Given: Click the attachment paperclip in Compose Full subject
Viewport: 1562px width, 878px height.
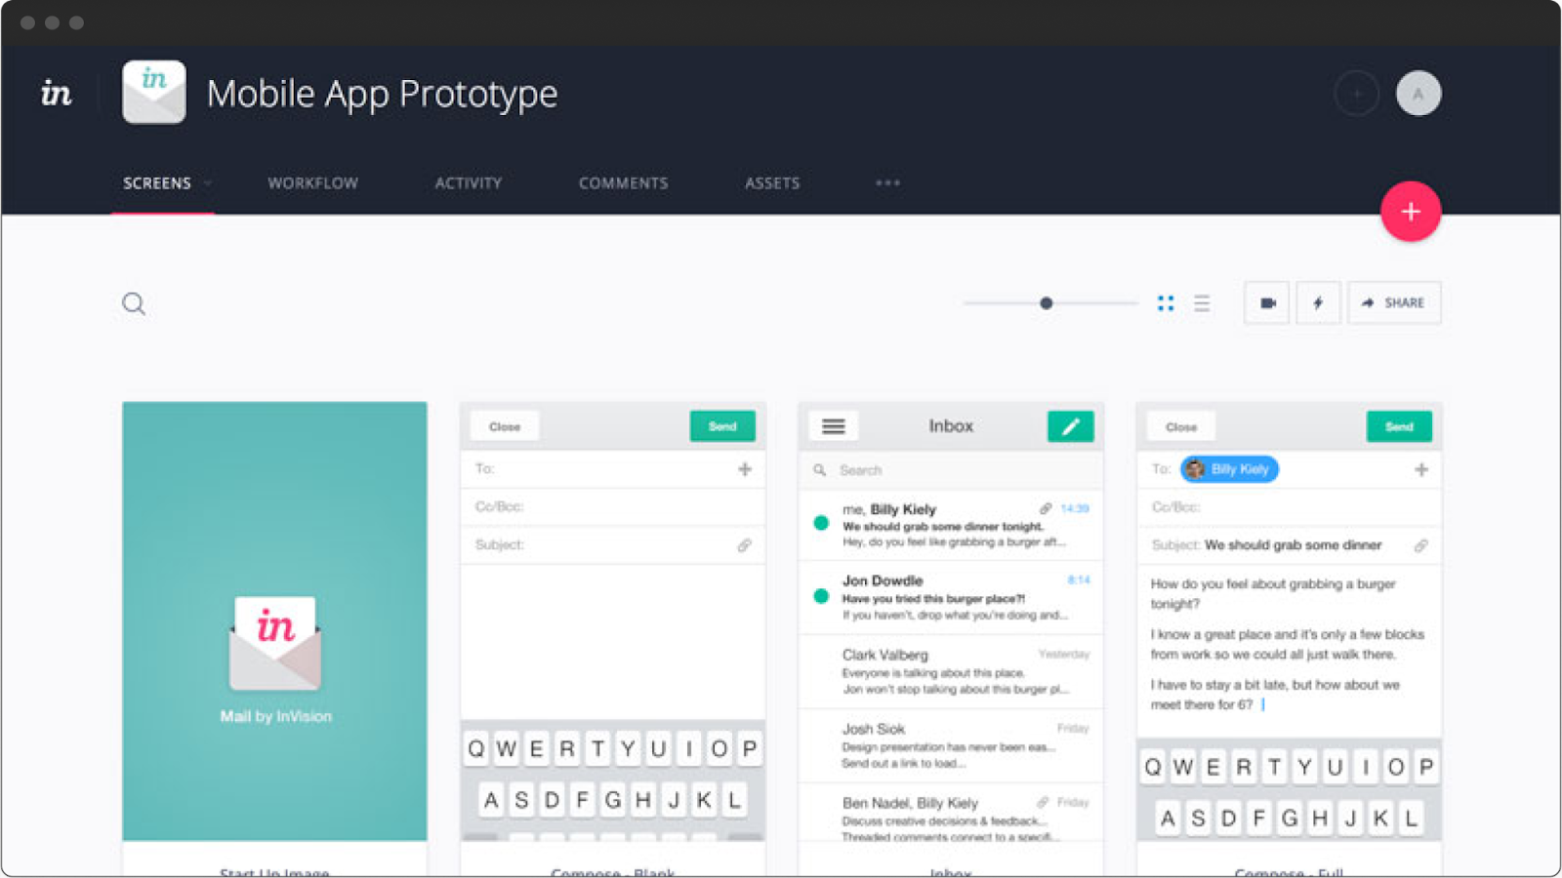Looking at the screenshot, I should 1421,545.
